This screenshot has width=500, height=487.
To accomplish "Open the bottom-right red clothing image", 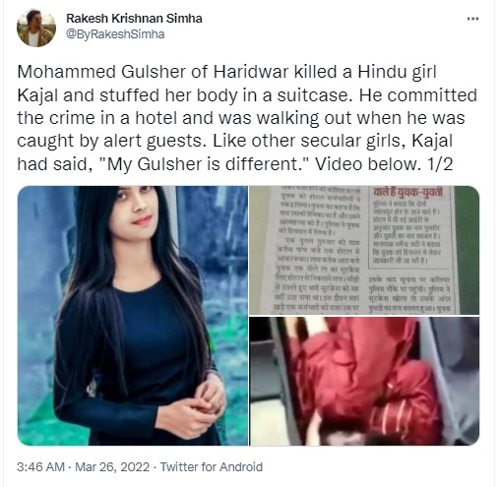I will [x=364, y=381].
